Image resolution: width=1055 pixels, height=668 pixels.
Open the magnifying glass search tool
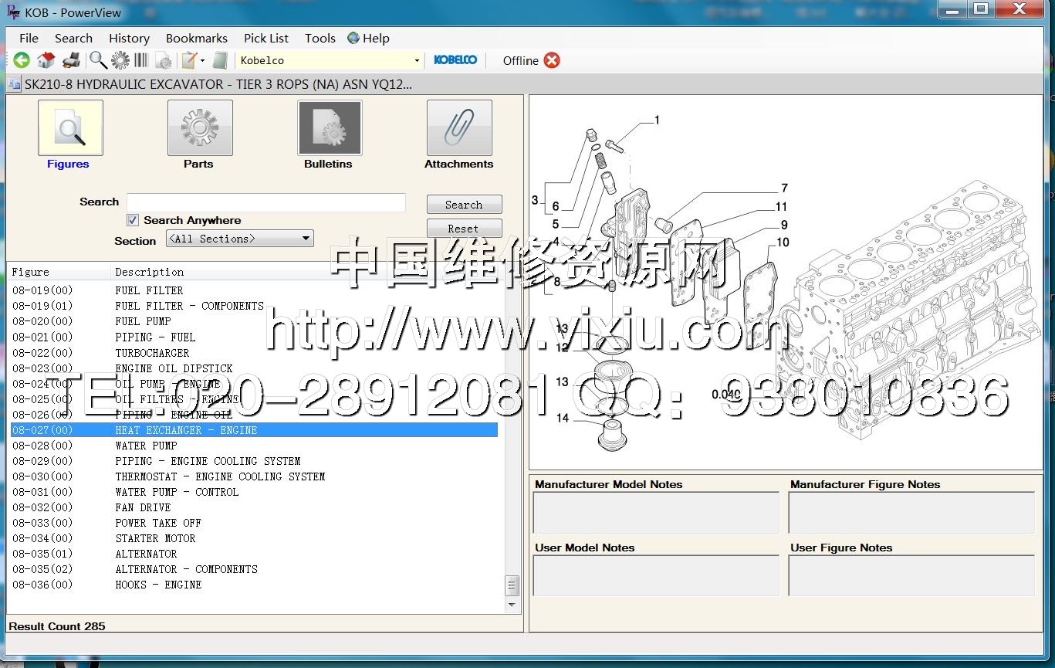click(98, 60)
